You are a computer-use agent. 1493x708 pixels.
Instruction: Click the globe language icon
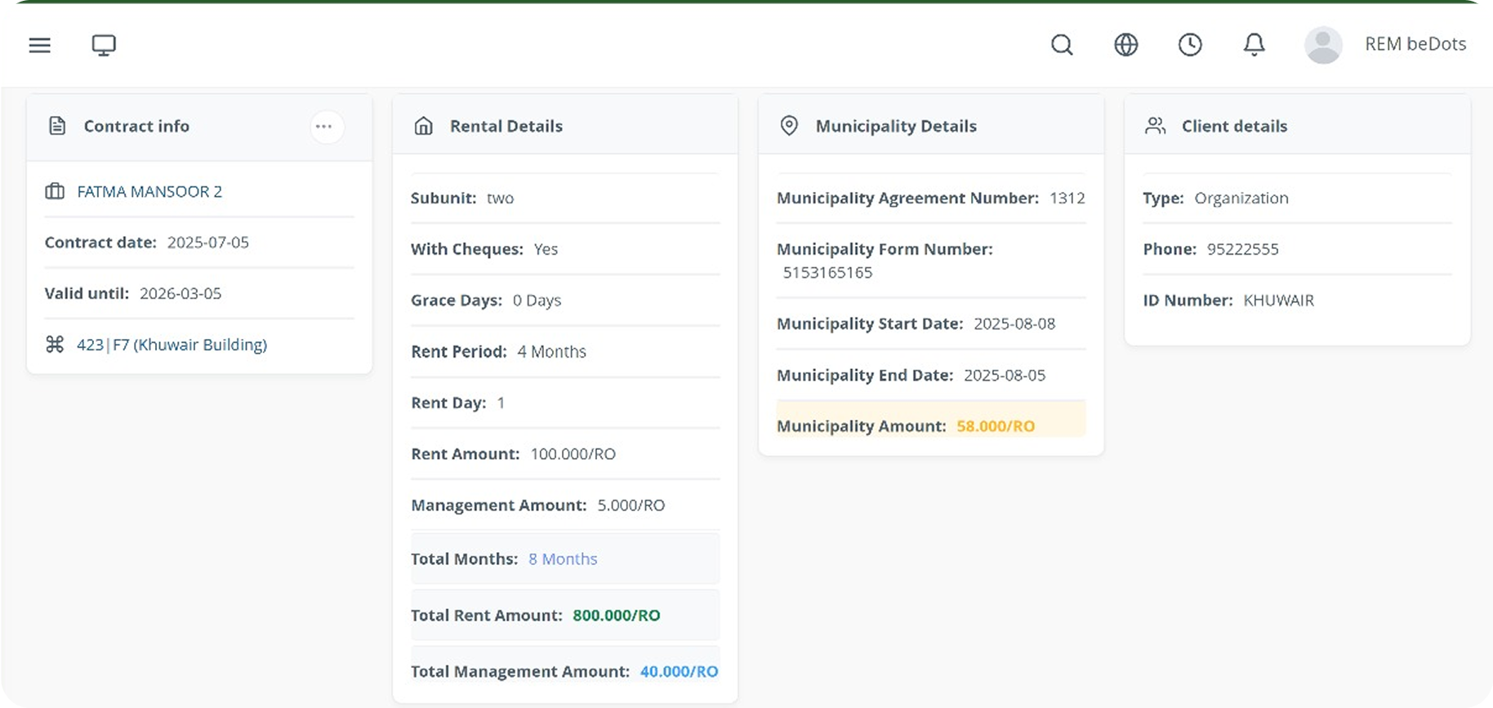click(1125, 45)
